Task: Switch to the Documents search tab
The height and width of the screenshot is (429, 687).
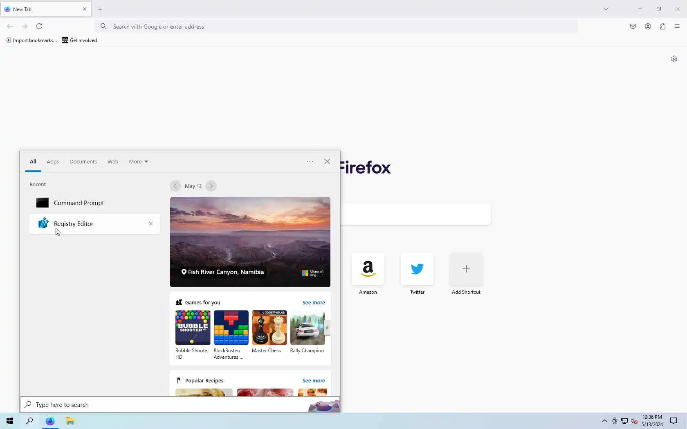Action: pos(83,162)
